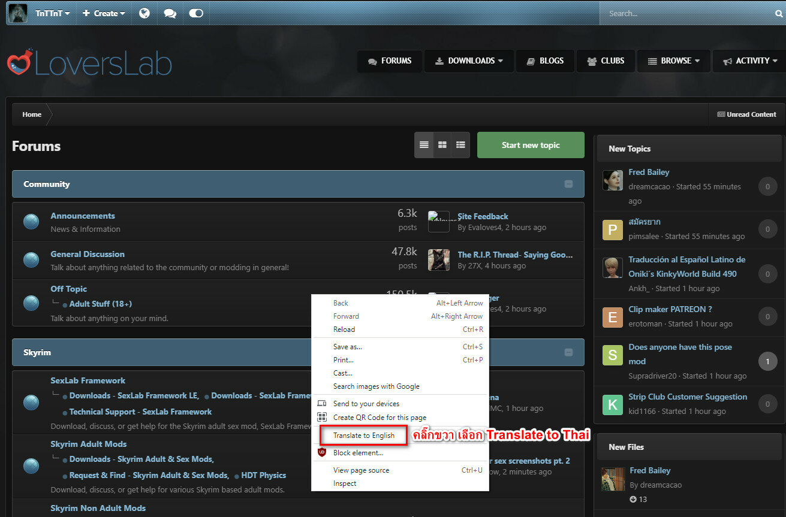The image size is (786, 517).
Task: Click the magnifier icon in the search bar
Action: [779, 13]
